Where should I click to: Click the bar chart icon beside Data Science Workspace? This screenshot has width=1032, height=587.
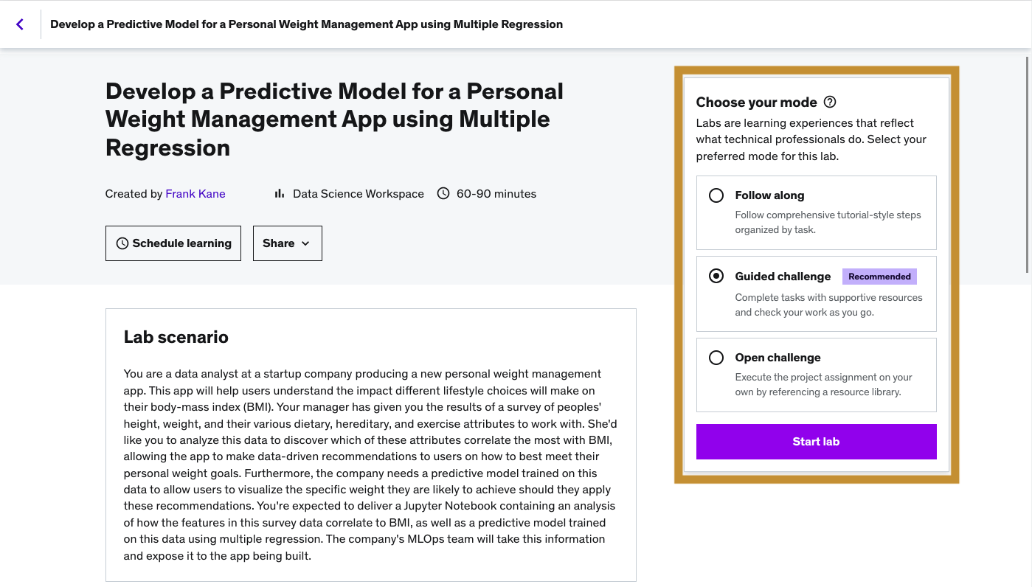pyautogui.click(x=280, y=194)
